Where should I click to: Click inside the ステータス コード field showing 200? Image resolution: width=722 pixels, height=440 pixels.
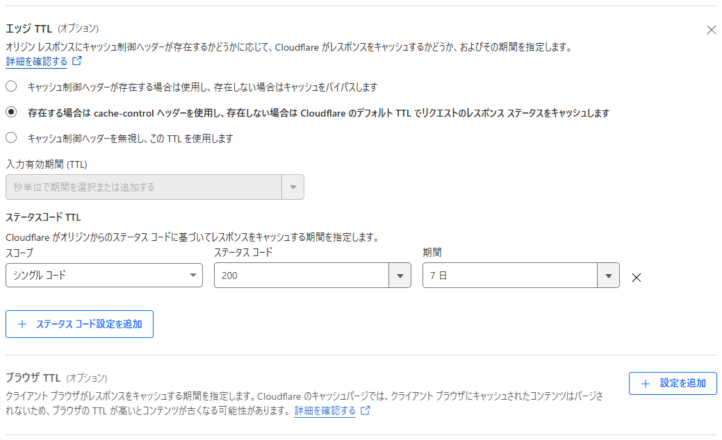click(301, 276)
